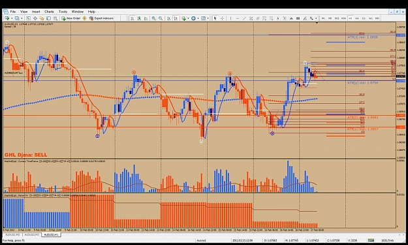Toggle the Terminal window icon

click(x=49, y=18)
